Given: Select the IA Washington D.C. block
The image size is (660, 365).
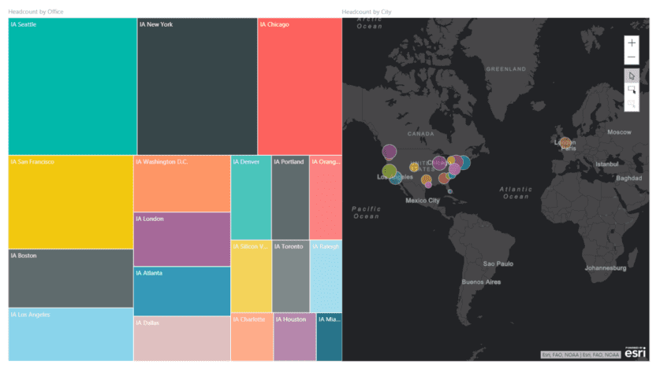Looking at the screenshot, I should pyautogui.click(x=182, y=184).
